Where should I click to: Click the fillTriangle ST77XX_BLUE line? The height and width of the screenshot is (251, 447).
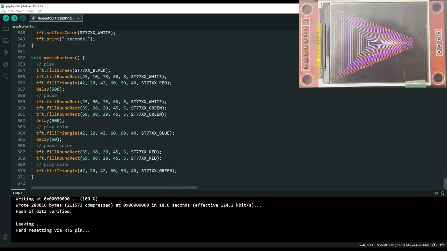coord(105,133)
